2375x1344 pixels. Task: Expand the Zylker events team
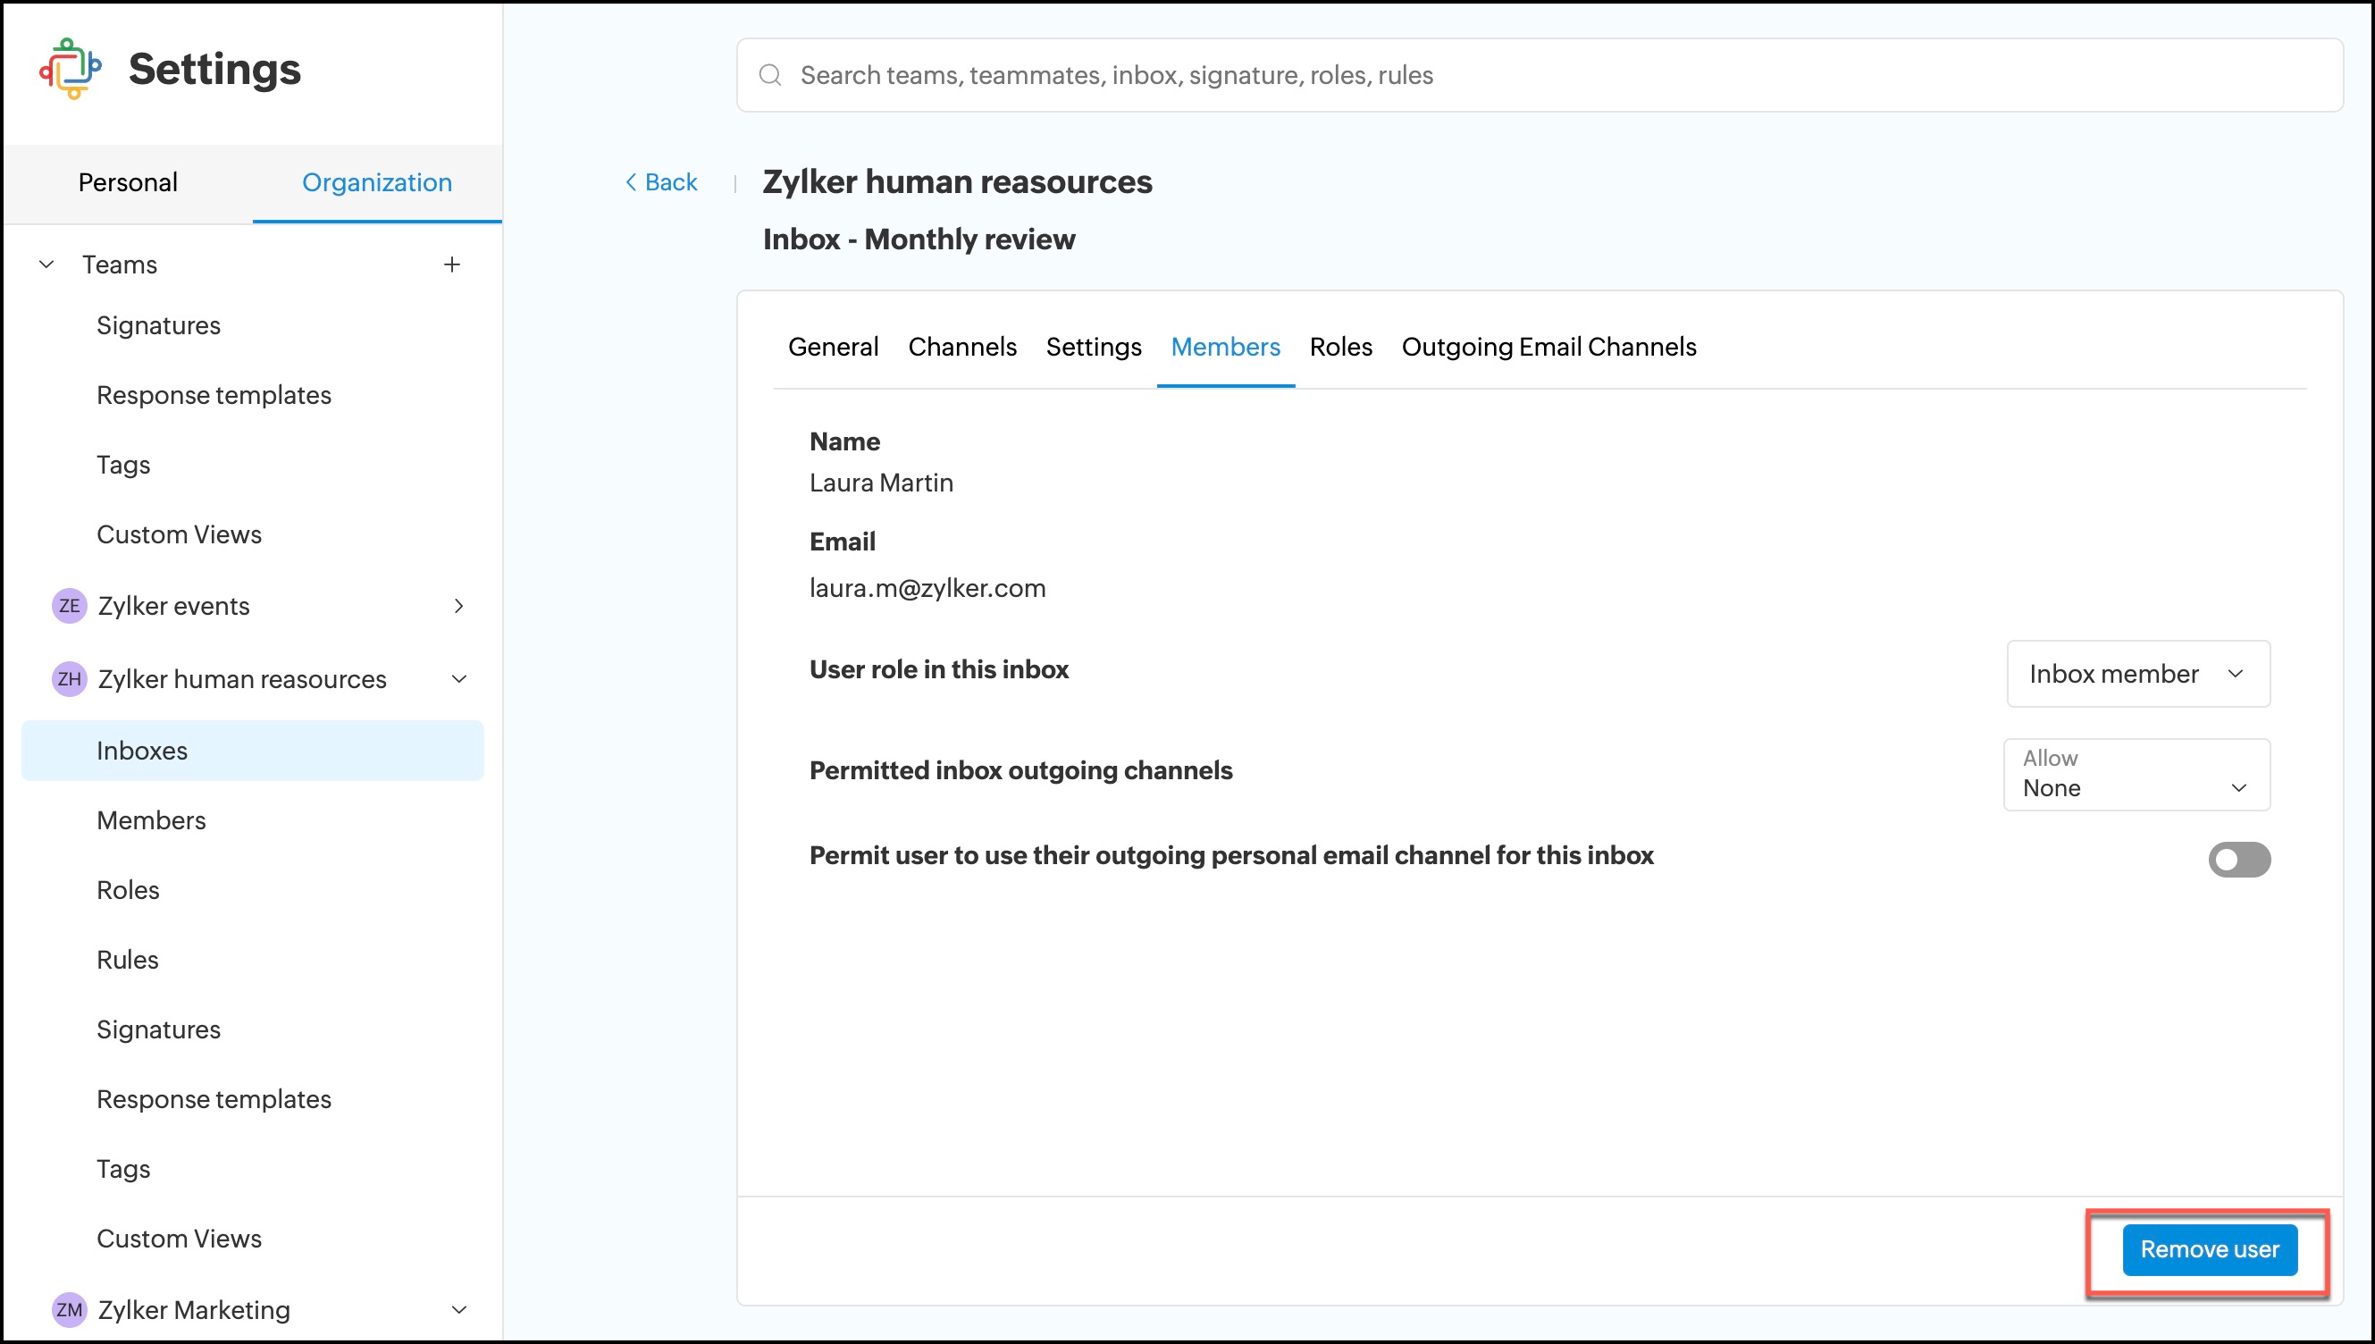pos(458,606)
